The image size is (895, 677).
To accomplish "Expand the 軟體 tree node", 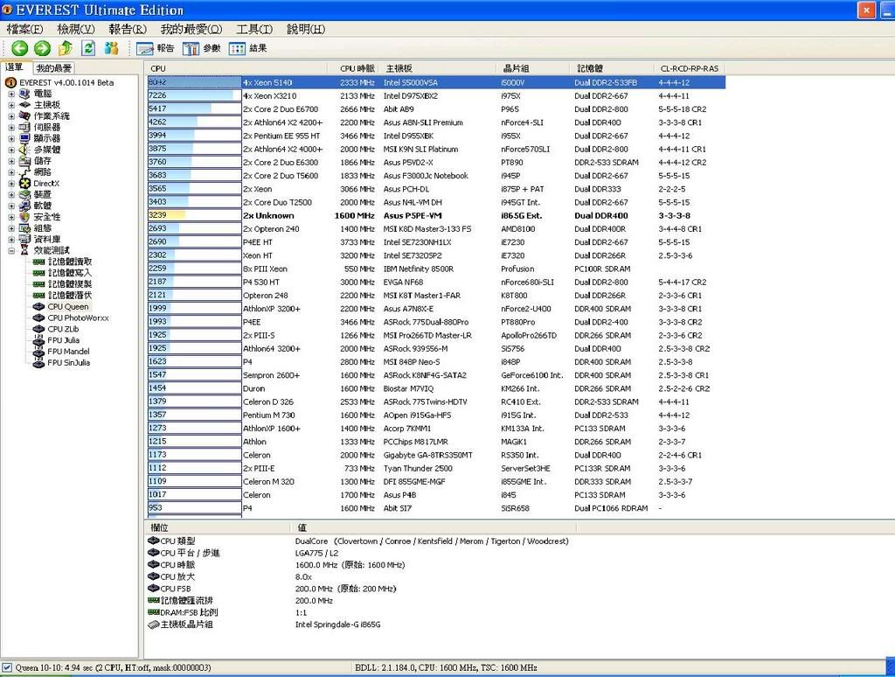I will pos(11,206).
